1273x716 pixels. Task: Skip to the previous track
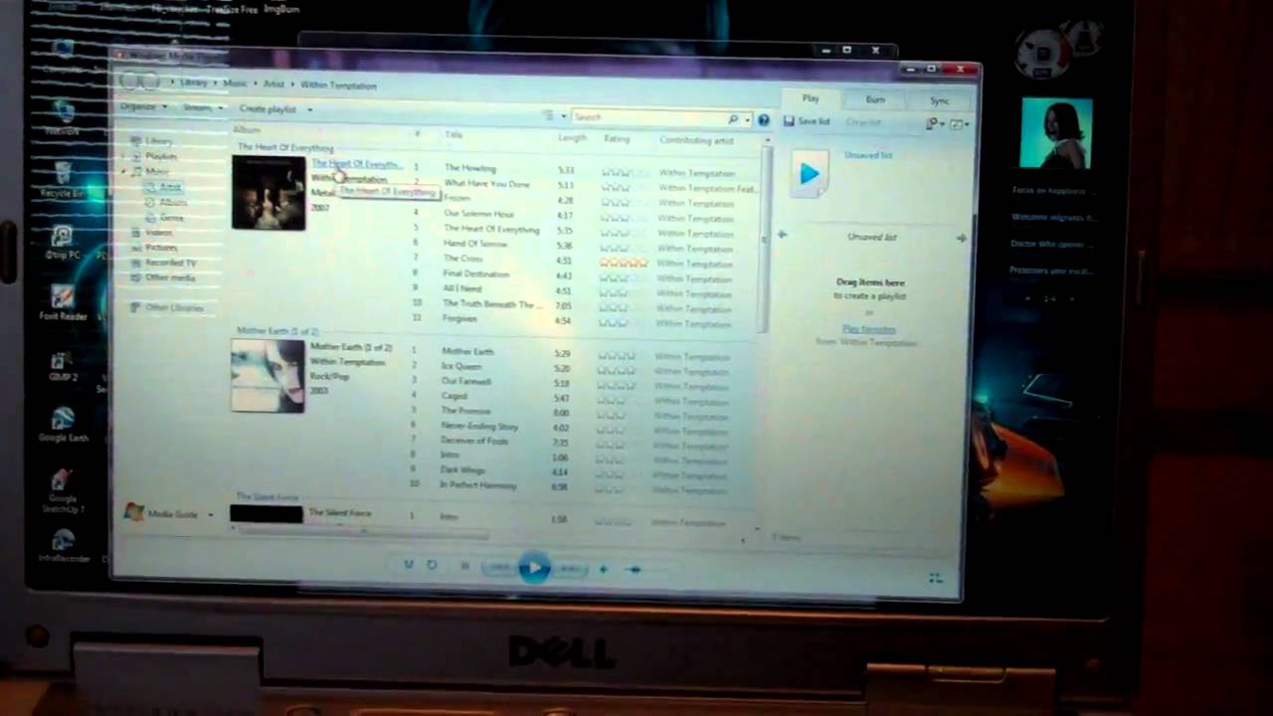click(x=499, y=567)
